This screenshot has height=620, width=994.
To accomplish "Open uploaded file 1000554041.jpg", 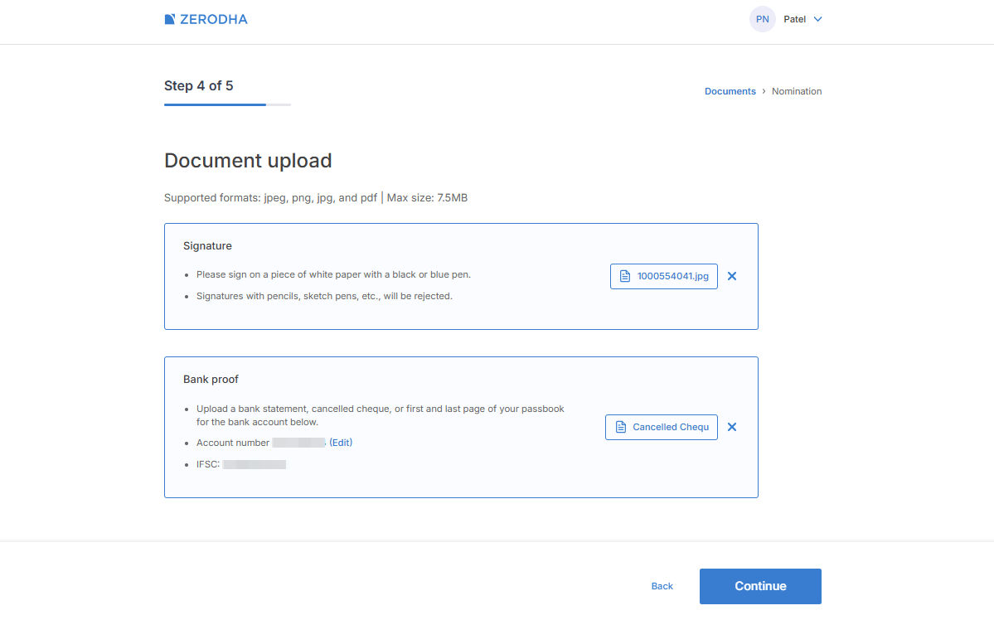I will (664, 276).
